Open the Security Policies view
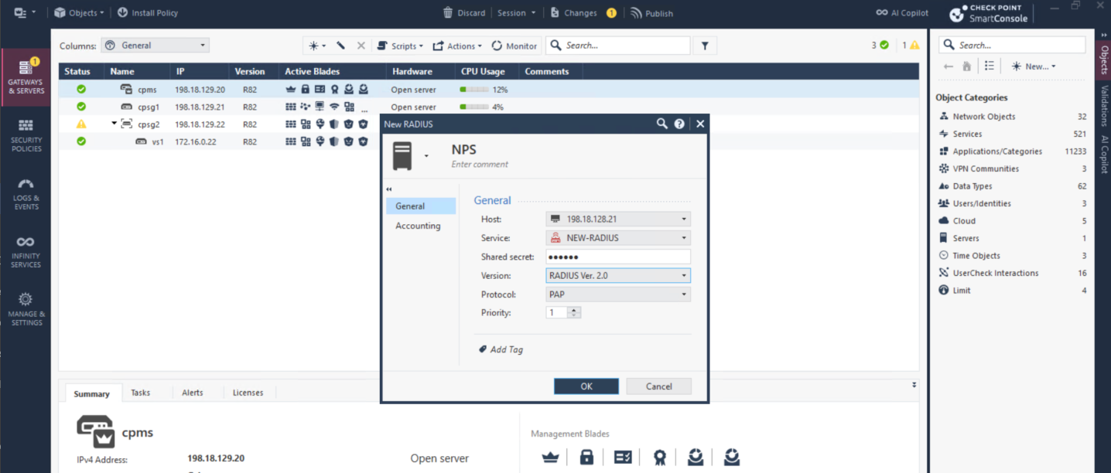Image resolution: width=1111 pixels, height=473 pixels. coord(26,136)
